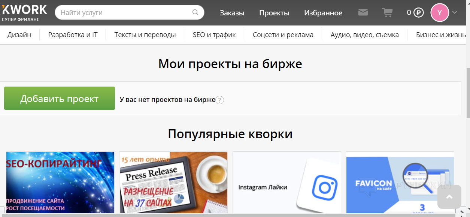Open the Заказы menu
470x217 pixels.
coord(232,13)
